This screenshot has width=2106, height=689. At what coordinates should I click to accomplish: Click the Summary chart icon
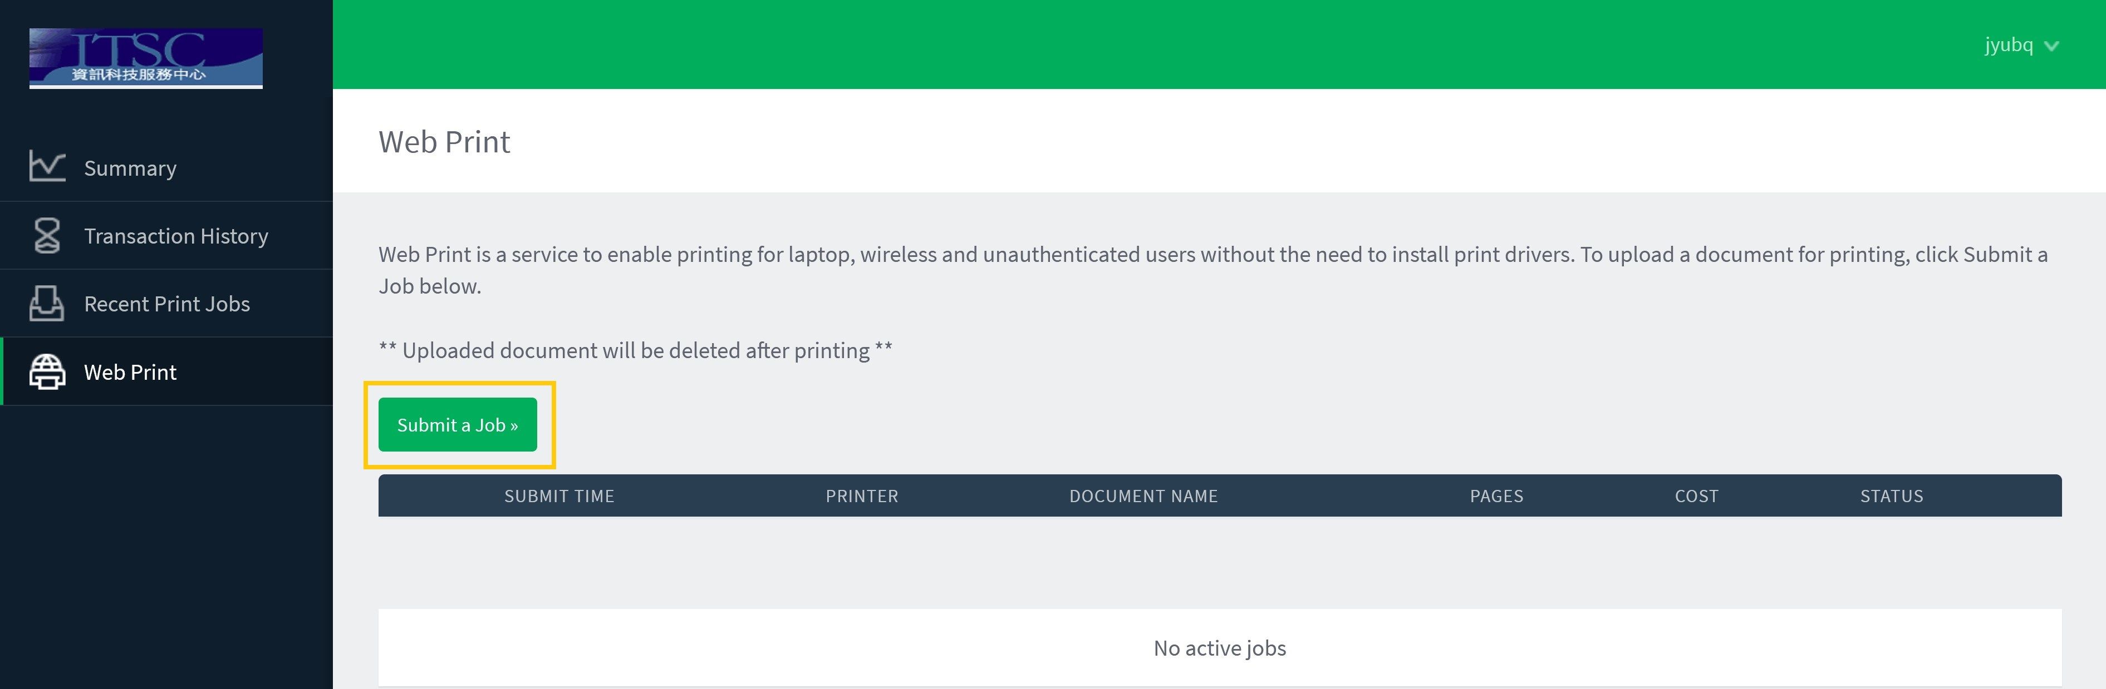click(x=47, y=166)
